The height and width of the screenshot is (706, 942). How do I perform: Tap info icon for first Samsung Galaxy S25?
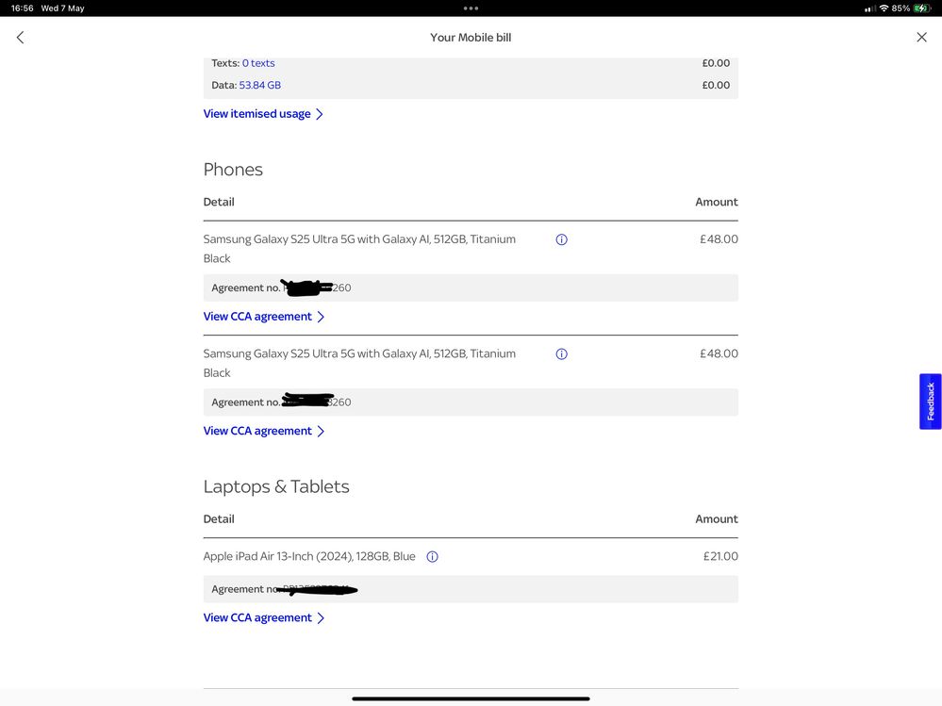[x=562, y=239]
